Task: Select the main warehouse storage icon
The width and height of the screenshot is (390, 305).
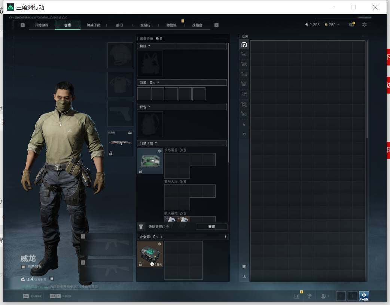Action: (x=244, y=45)
